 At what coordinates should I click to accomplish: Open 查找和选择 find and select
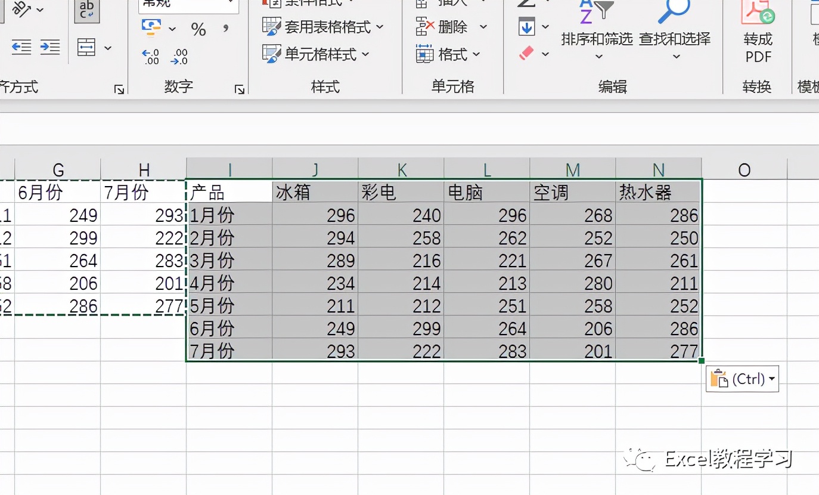point(675,30)
